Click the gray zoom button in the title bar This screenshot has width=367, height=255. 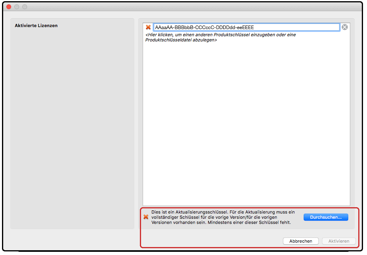click(25, 7)
